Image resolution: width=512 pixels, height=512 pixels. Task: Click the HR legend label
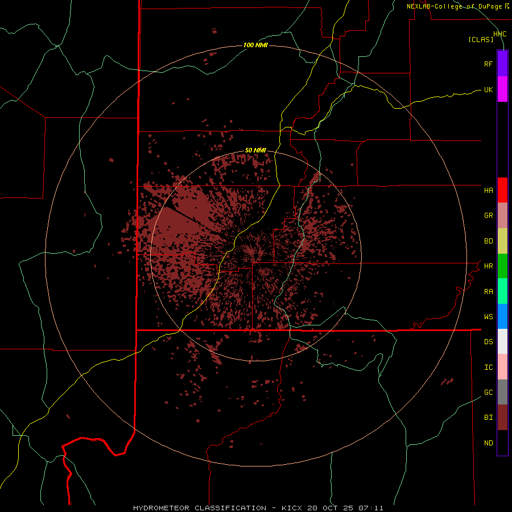coord(488,266)
